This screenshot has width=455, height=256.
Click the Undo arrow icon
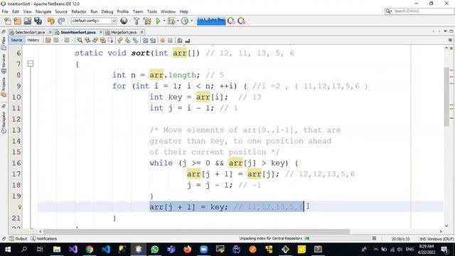pos(50,21)
